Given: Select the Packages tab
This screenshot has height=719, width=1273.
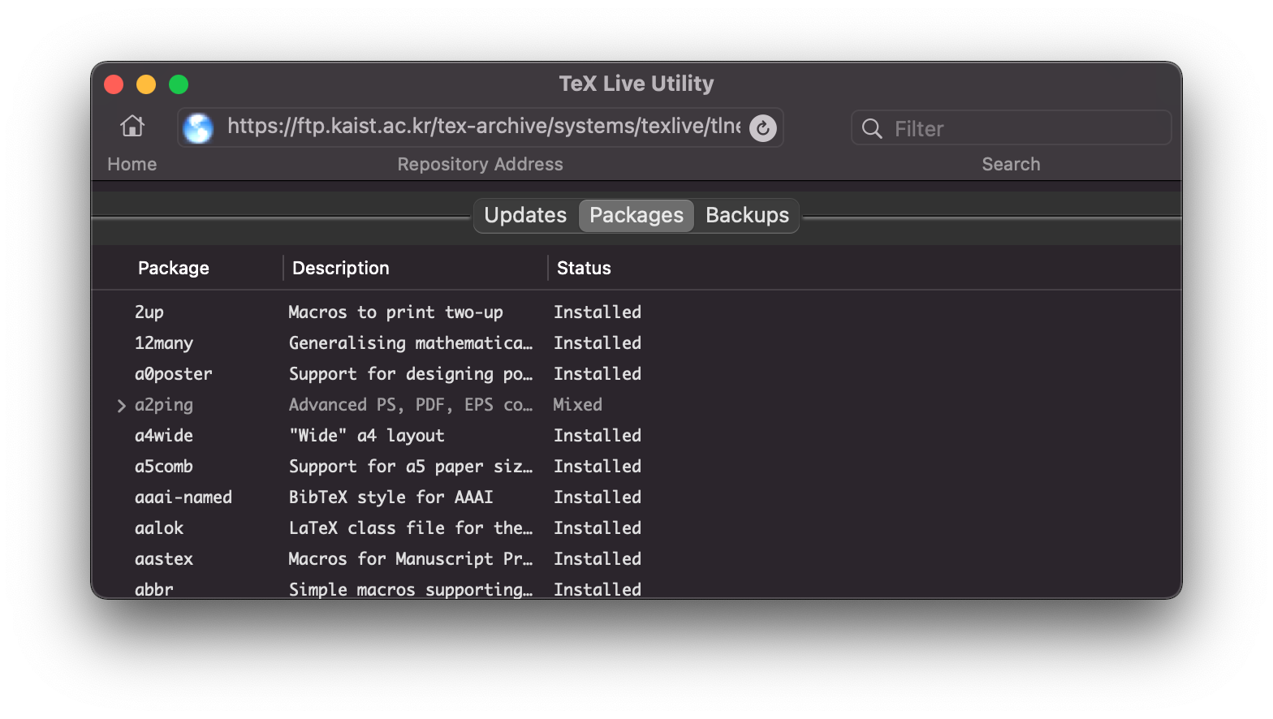Looking at the screenshot, I should 636,215.
